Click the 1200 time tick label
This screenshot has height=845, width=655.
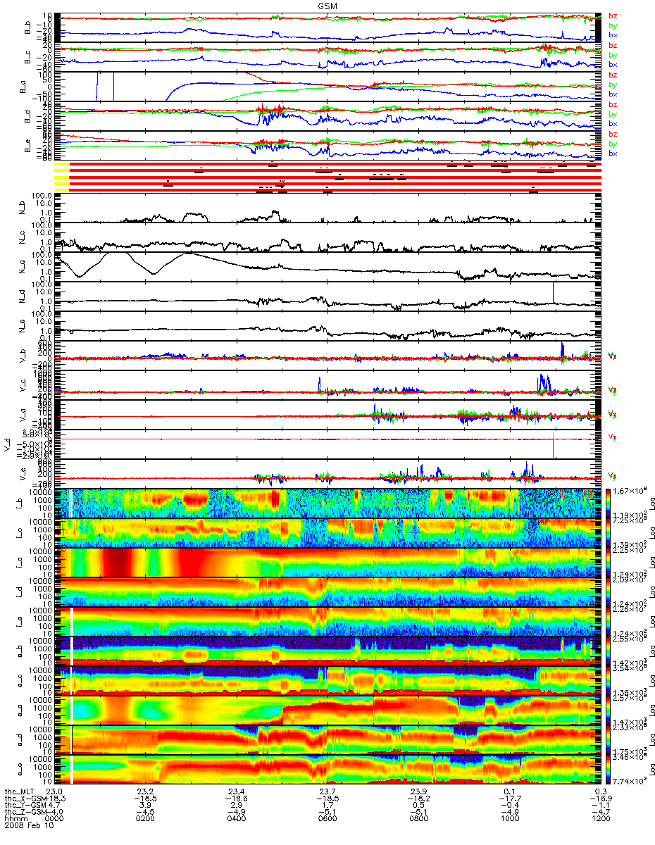599,820
